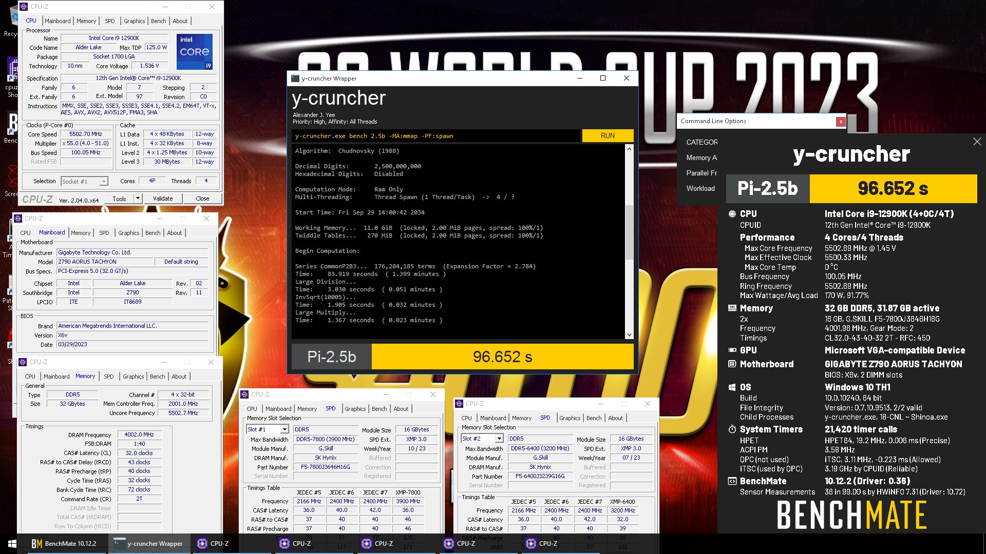Open About tab in CPU-Z Slot #1 window
The width and height of the screenshot is (986, 554).
click(401, 409)
